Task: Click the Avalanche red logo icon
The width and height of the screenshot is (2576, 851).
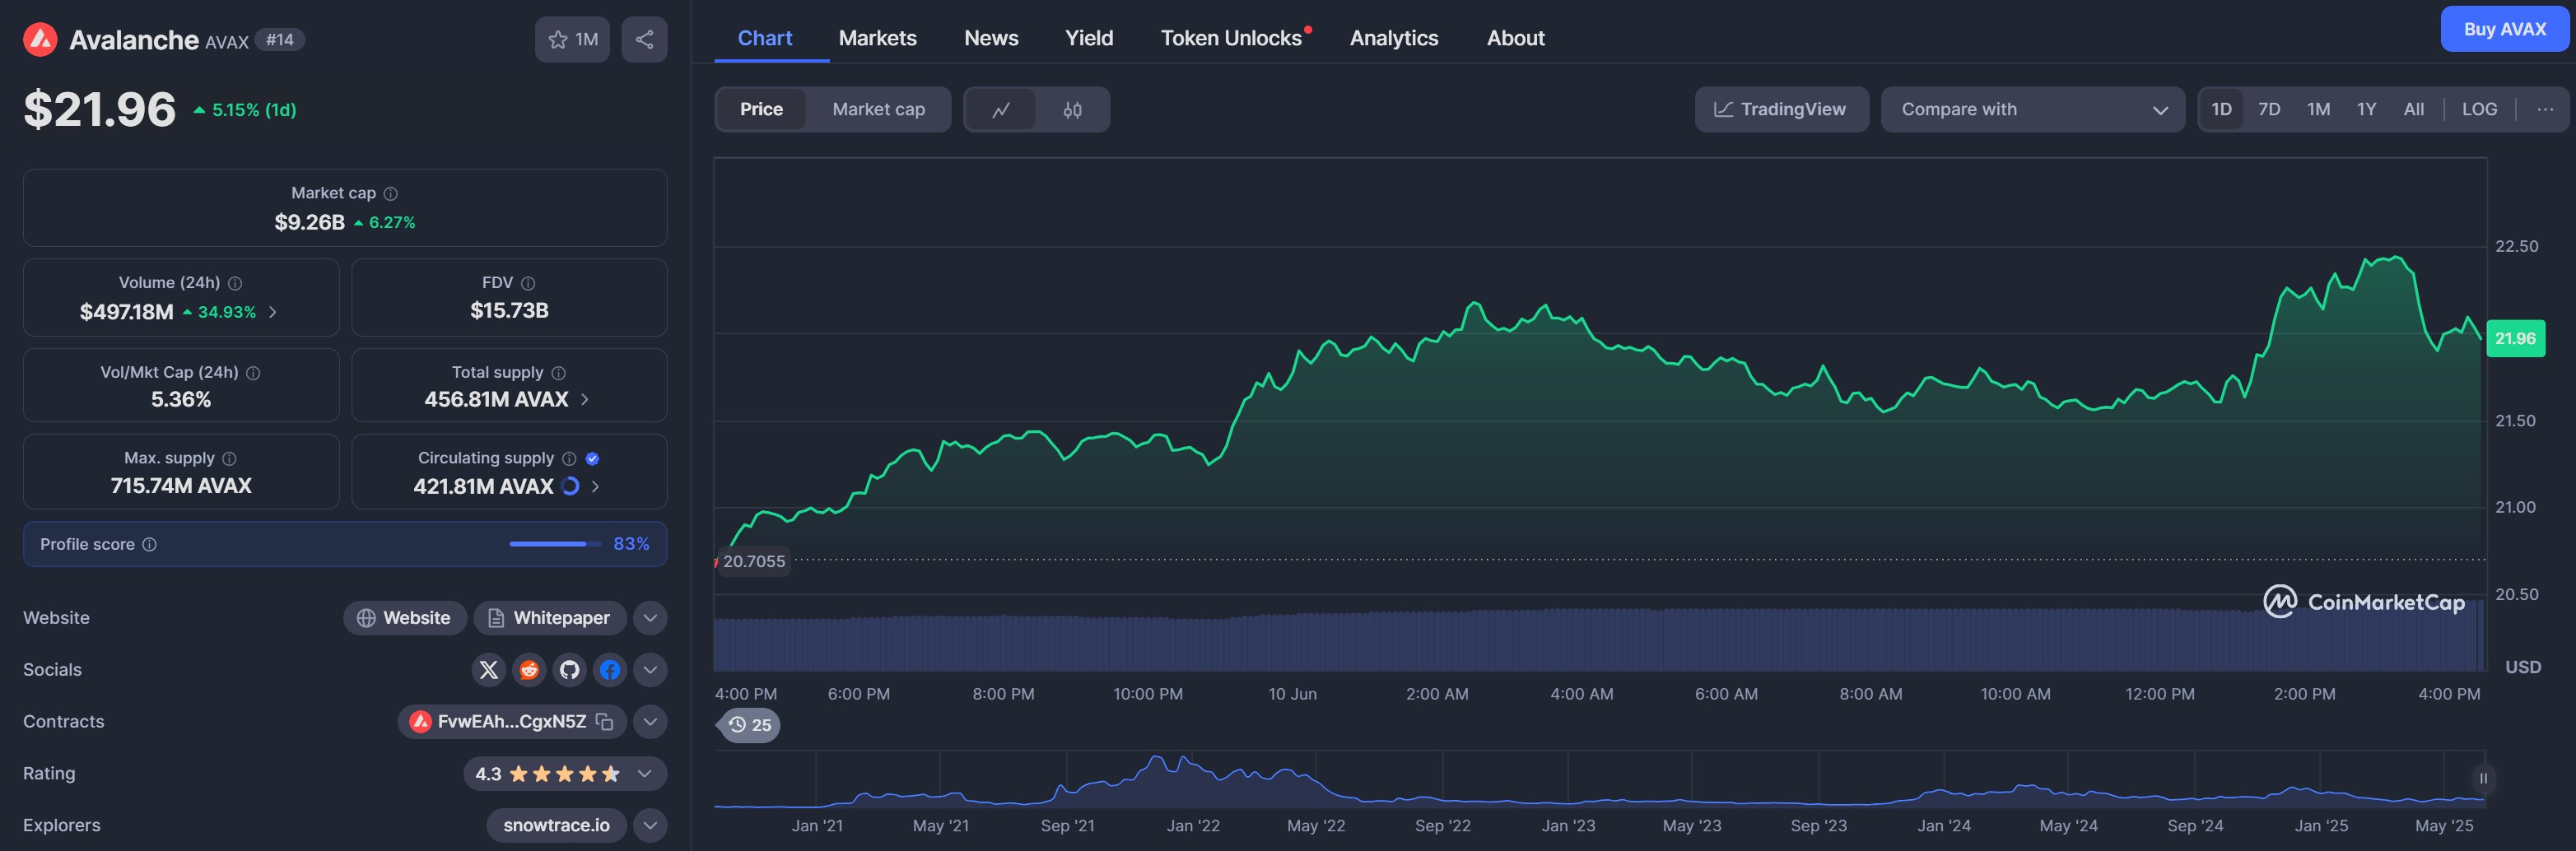Action: [40, 40]
